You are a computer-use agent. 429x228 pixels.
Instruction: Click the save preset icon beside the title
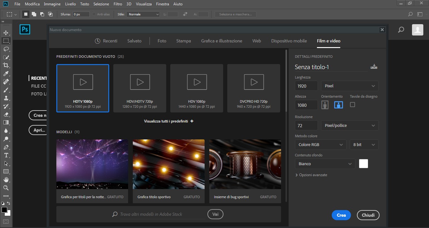(374, 67)
